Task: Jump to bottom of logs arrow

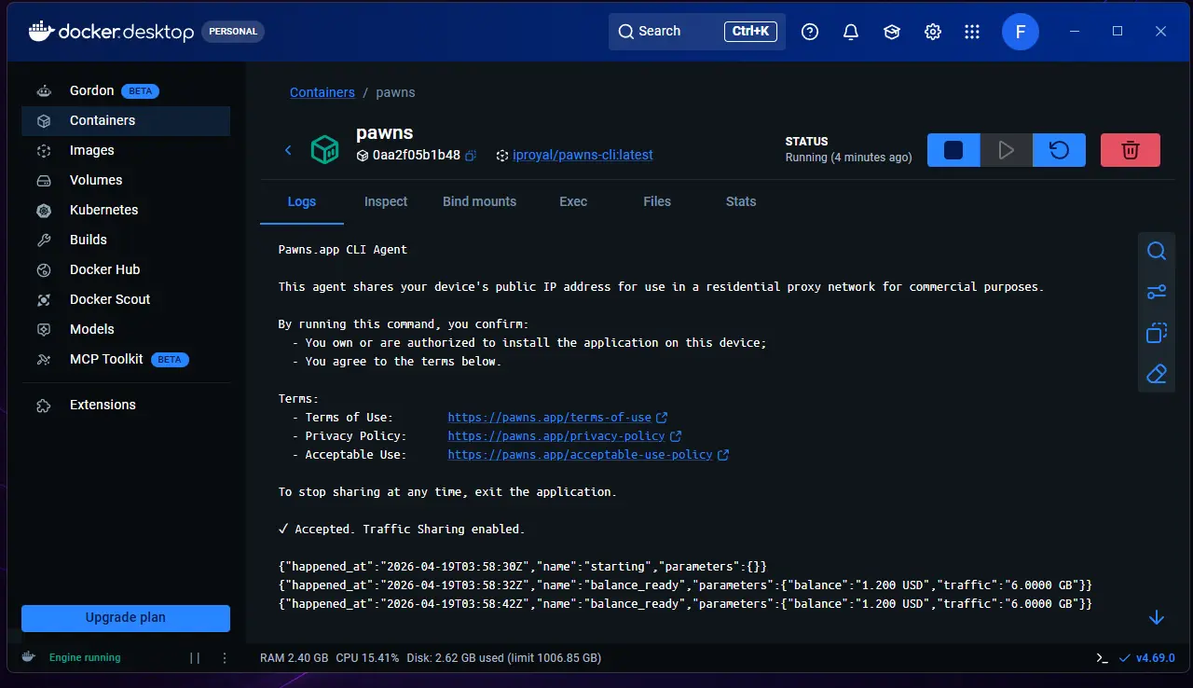Action: [1157, 617]
